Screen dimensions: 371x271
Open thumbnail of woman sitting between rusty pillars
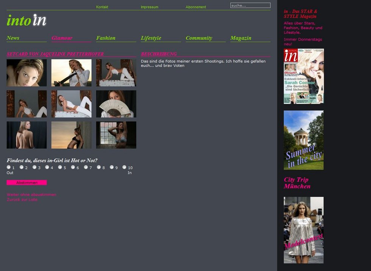coord(27,104)
